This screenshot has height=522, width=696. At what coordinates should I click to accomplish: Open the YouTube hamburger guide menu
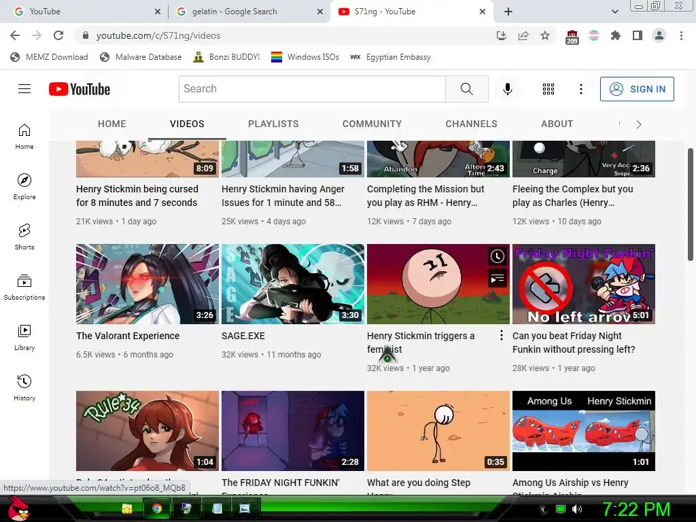24,89
